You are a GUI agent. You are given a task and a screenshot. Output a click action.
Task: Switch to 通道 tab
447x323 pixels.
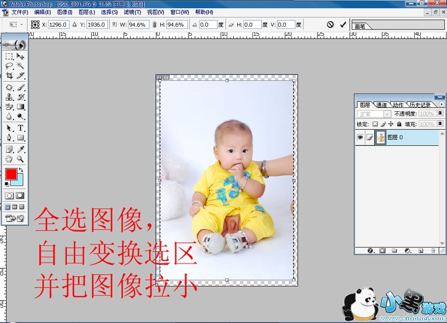381,105
